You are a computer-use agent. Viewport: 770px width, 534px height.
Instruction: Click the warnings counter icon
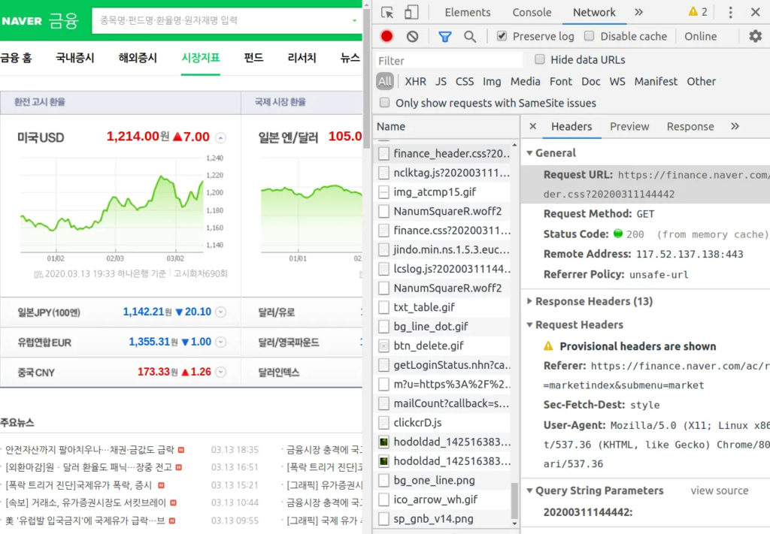(x=698, y=12)
